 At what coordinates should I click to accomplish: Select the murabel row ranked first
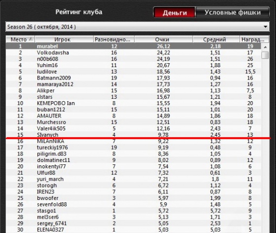[x=133, y=46]
